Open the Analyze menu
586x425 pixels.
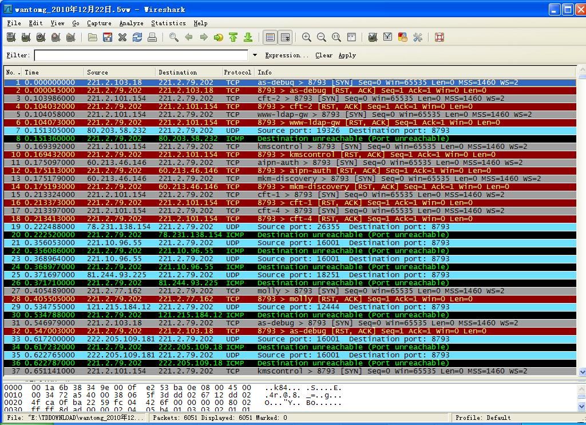coord(131,23)
